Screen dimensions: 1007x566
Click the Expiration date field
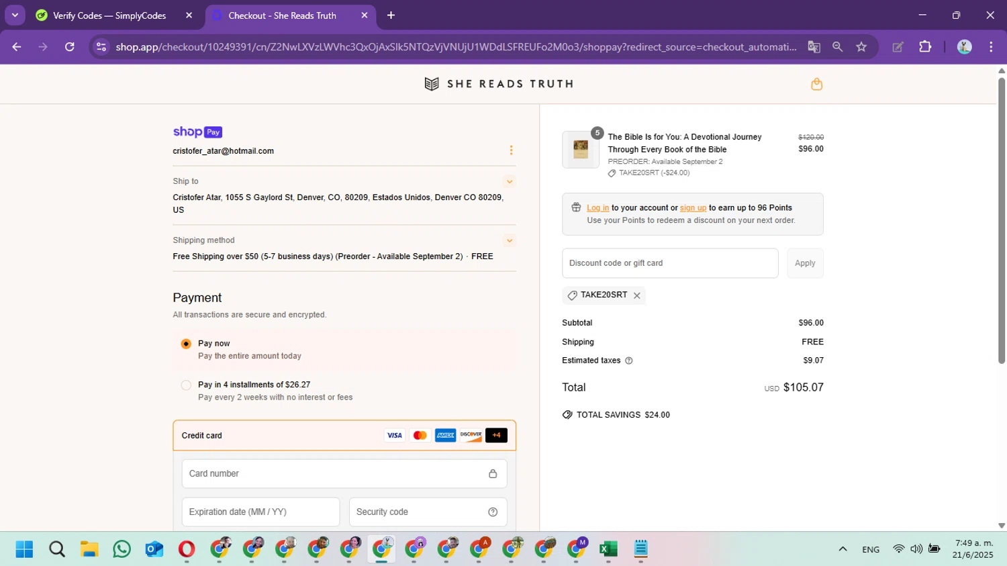(x=260, y=512)
